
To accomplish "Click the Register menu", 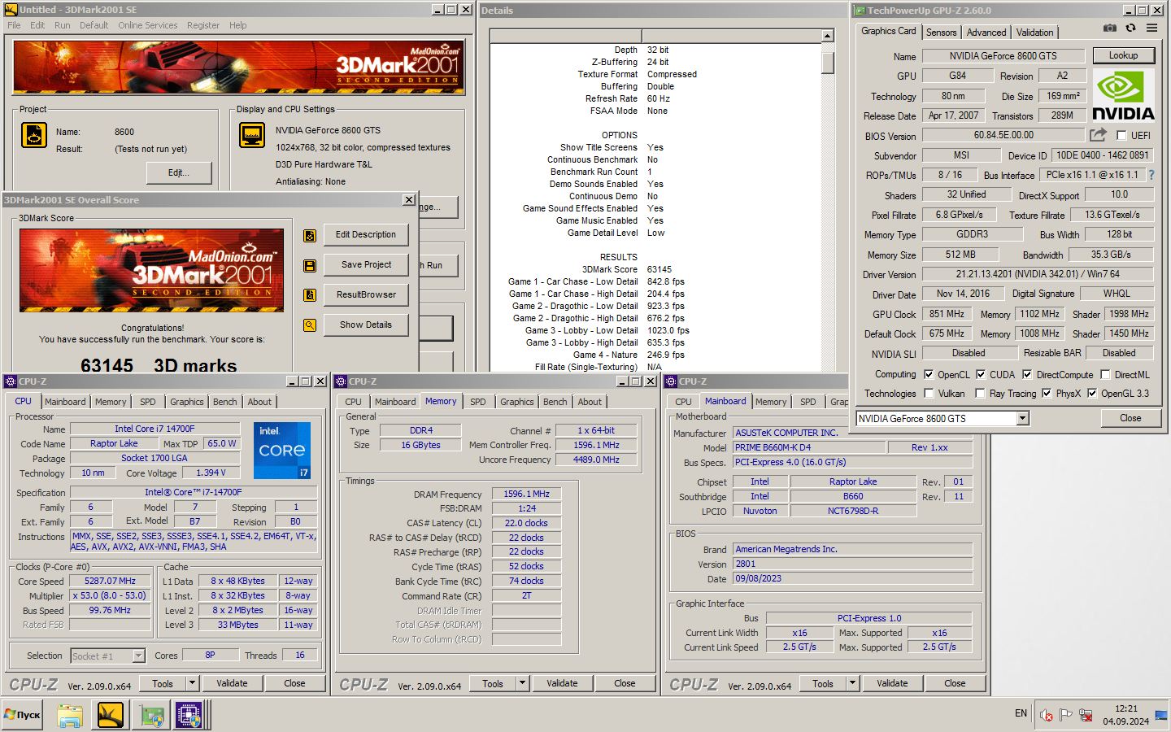I will 202,25.
